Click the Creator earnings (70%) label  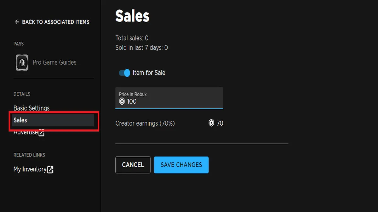145,123
